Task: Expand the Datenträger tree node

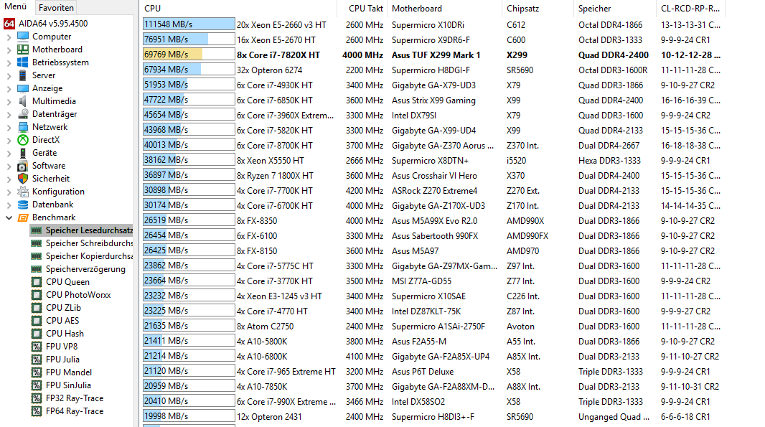Action: click(9, 114)
